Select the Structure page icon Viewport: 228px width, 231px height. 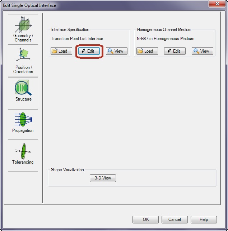[x=23, y=93]
